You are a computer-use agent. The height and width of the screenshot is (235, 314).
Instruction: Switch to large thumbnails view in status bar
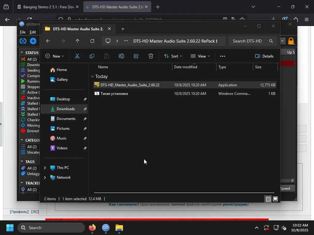275,199
